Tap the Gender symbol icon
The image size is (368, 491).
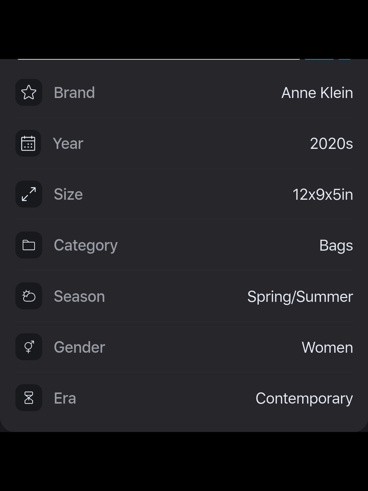coord(29,347)
